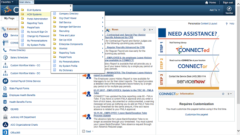Open the Personalize Content link
Screen dimensions: 240x135
(198, 24)
